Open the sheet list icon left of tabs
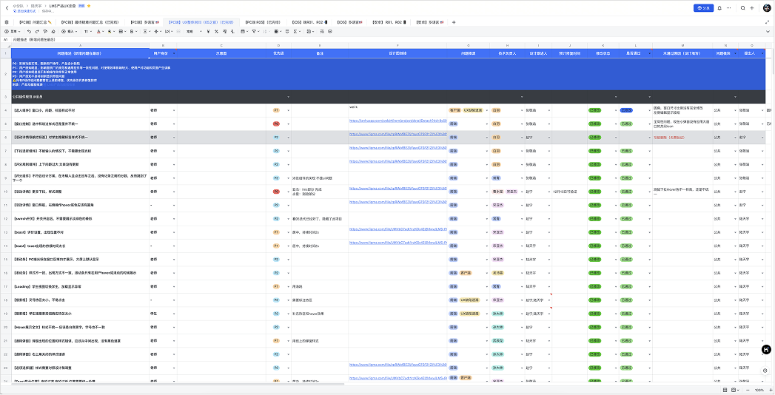The width and height of the screenshot is (775, 395). [7, 22]
